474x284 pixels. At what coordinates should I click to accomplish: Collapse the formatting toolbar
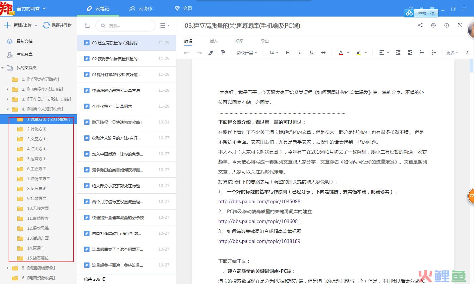pos(467,53)
